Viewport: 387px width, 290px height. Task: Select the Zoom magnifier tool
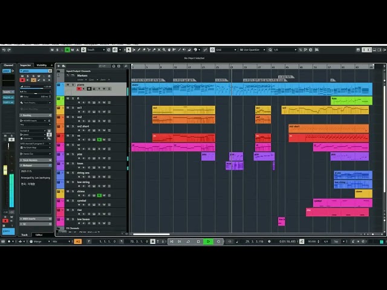(x=164, y=50)
